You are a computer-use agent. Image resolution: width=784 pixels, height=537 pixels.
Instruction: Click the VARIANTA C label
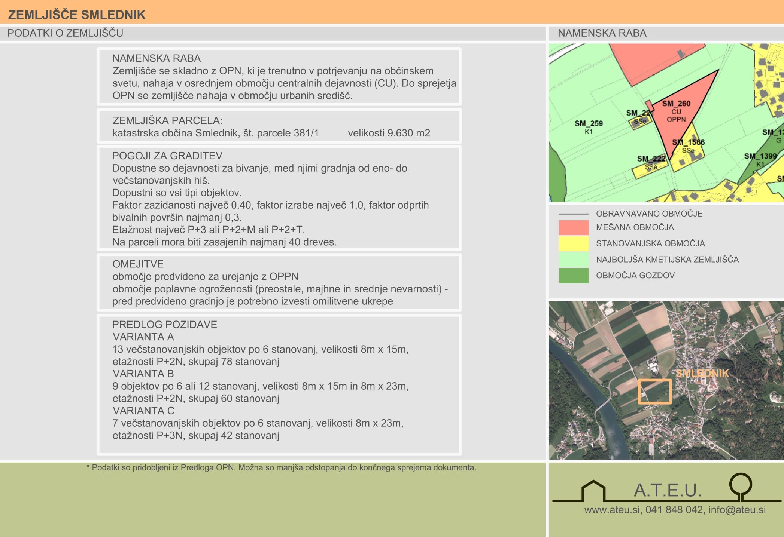(143, 411)
